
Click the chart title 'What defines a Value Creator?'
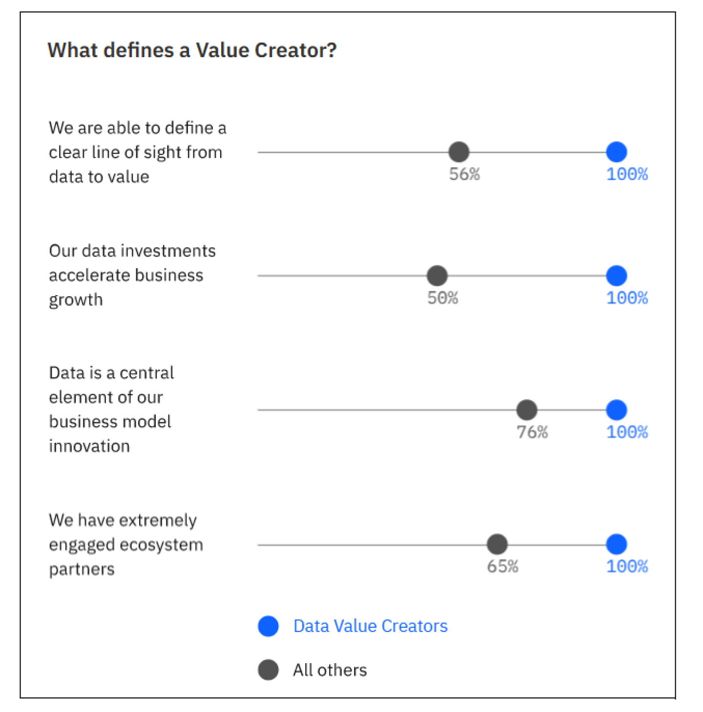[192, 50]
